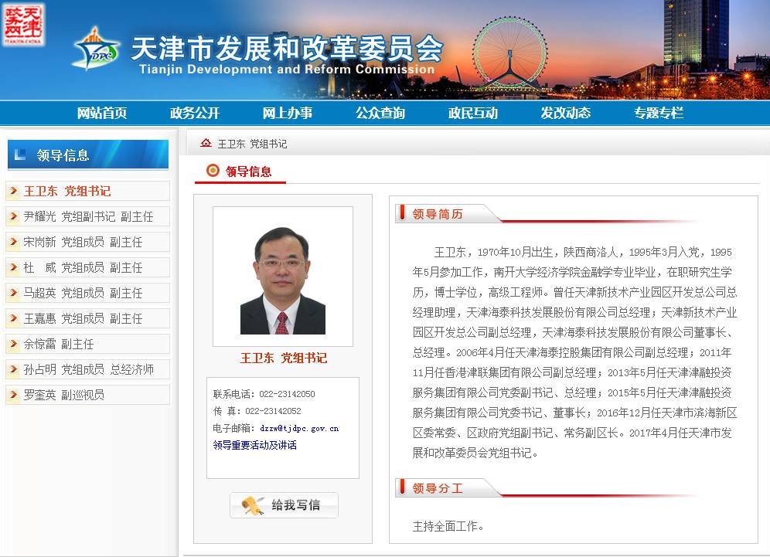Screen dimensions: 770x557
Task: Select the 公众查询 navigation entry
Action: point(380,112)
